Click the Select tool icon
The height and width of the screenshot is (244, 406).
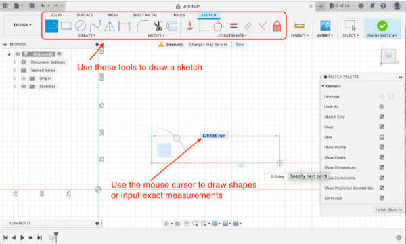[x=350, y=26]
